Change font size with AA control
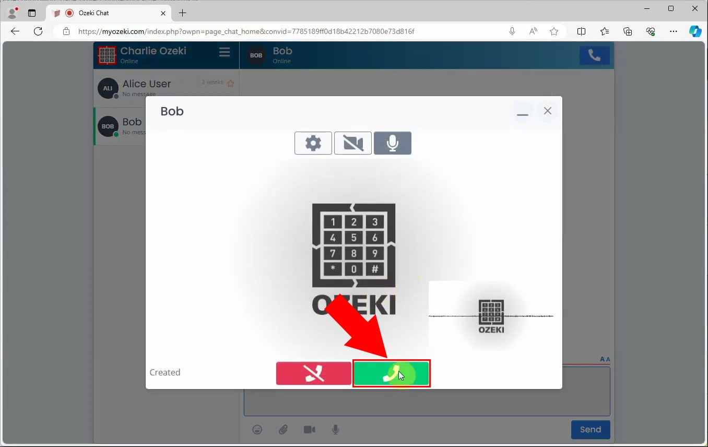This screenshot has width=708, height=447. pos(605,359)
